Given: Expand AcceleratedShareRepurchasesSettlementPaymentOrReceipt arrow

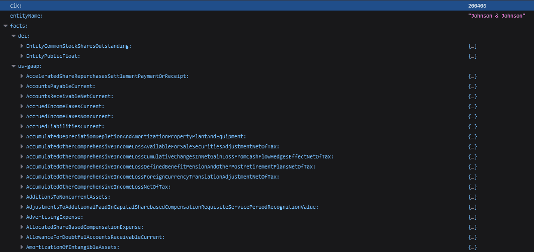Looking at the screenshot, I should (22, 76).
